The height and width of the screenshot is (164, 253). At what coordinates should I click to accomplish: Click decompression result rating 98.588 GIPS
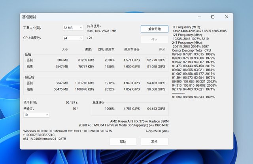point(156,89)
